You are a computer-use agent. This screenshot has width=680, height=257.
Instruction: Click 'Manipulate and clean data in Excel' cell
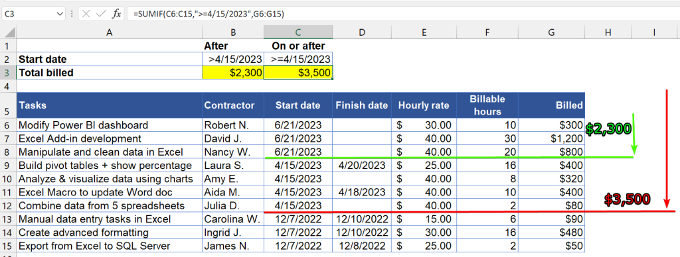tap(109, 152)
